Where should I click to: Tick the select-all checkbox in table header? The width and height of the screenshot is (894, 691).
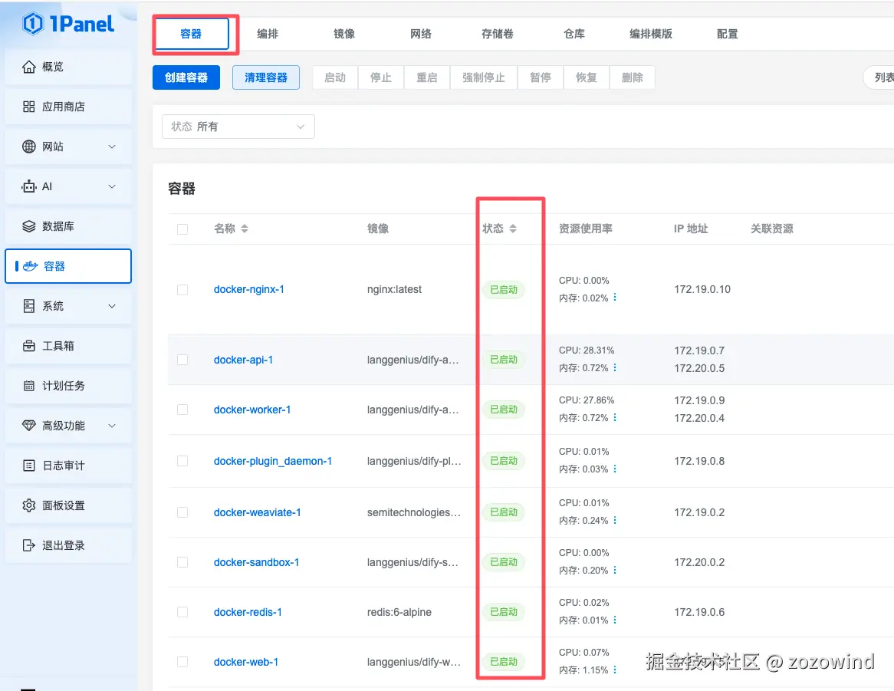coord(182,229)
